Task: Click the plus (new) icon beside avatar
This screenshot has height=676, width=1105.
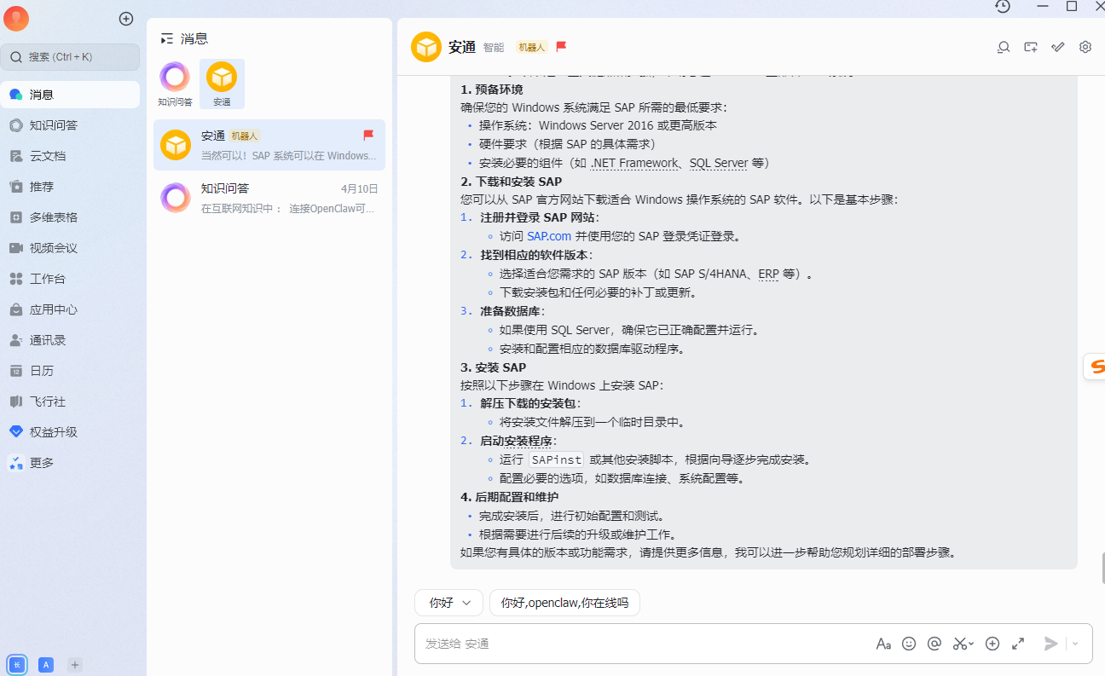Action: pyautogui.click(x=126, y=18)
